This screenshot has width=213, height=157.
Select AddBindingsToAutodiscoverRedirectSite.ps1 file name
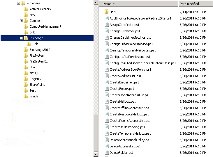click(x=140, y=18)
